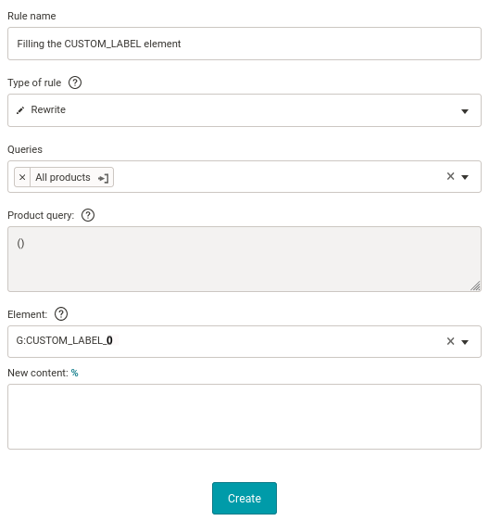The height and width of the screenshot is (521, 489).
Task: Remove the All products query tag
Action: [x=22, y=177]
